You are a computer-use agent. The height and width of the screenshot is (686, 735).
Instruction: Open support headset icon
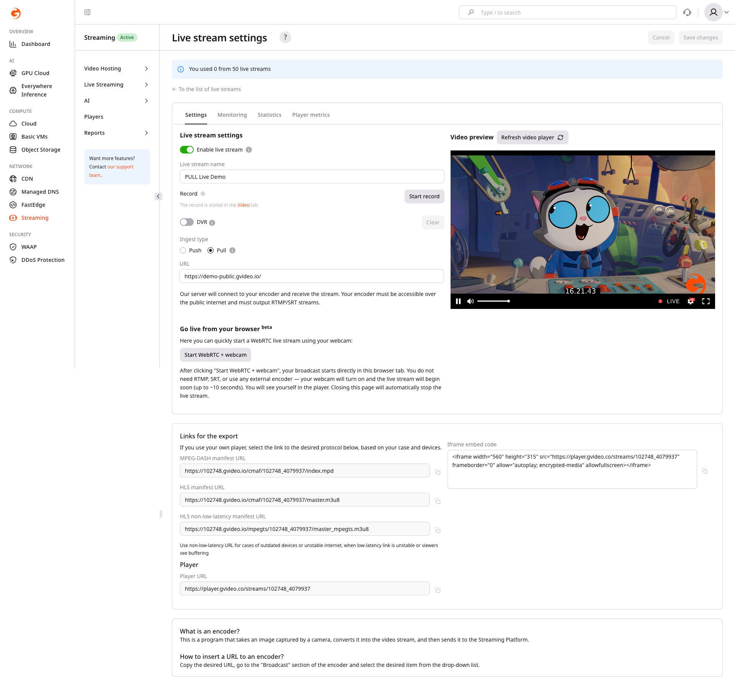click(687, 12)
